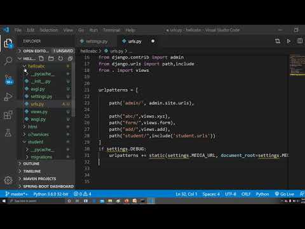Open the Selection menu

coord(49,30)
